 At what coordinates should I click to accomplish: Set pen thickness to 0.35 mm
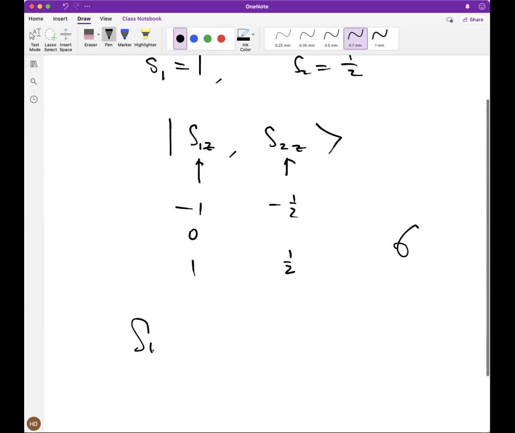coord(307,39)
